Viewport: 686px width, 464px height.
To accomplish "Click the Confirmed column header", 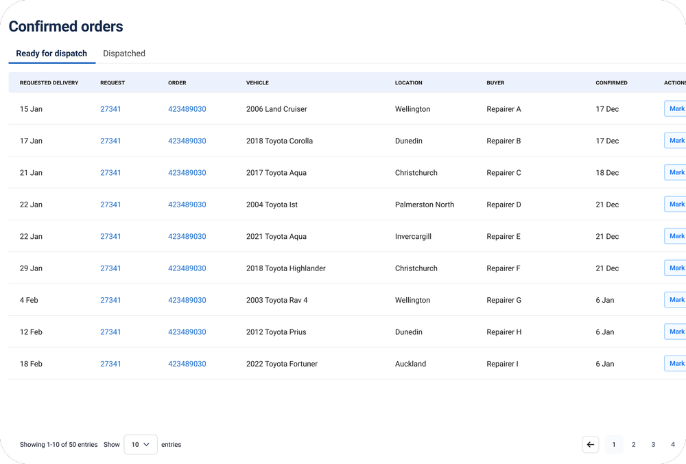I will tap(611, 83).
